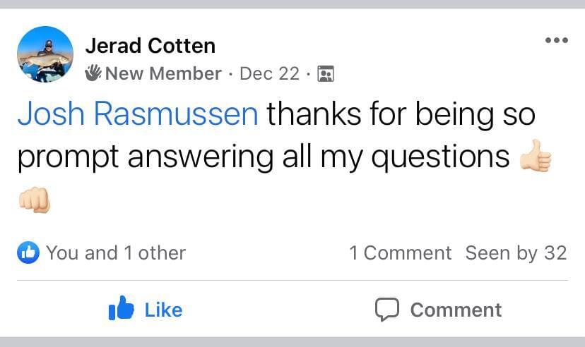Click the fist bump emoji in post

coord(34,200)
